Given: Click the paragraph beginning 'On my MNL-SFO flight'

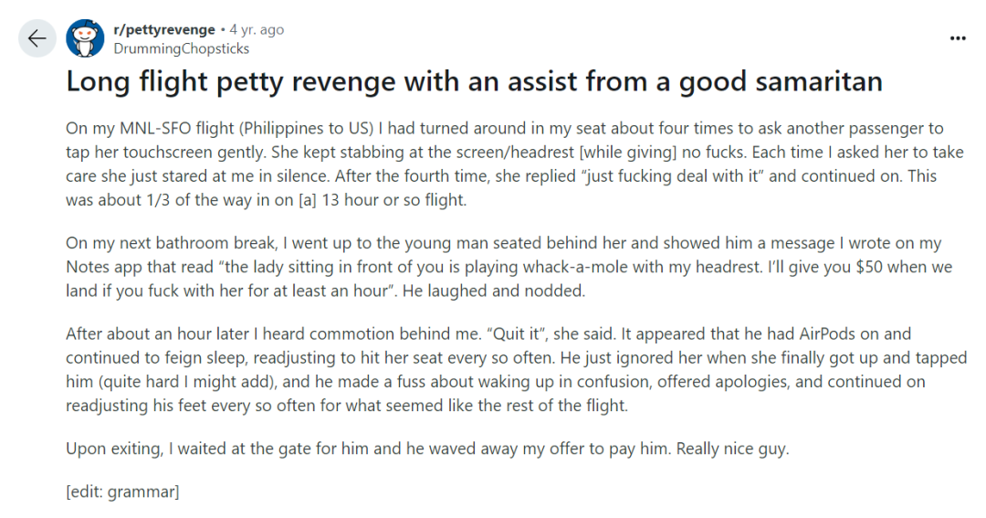Looking at the screenshot, I should point(514,164).
